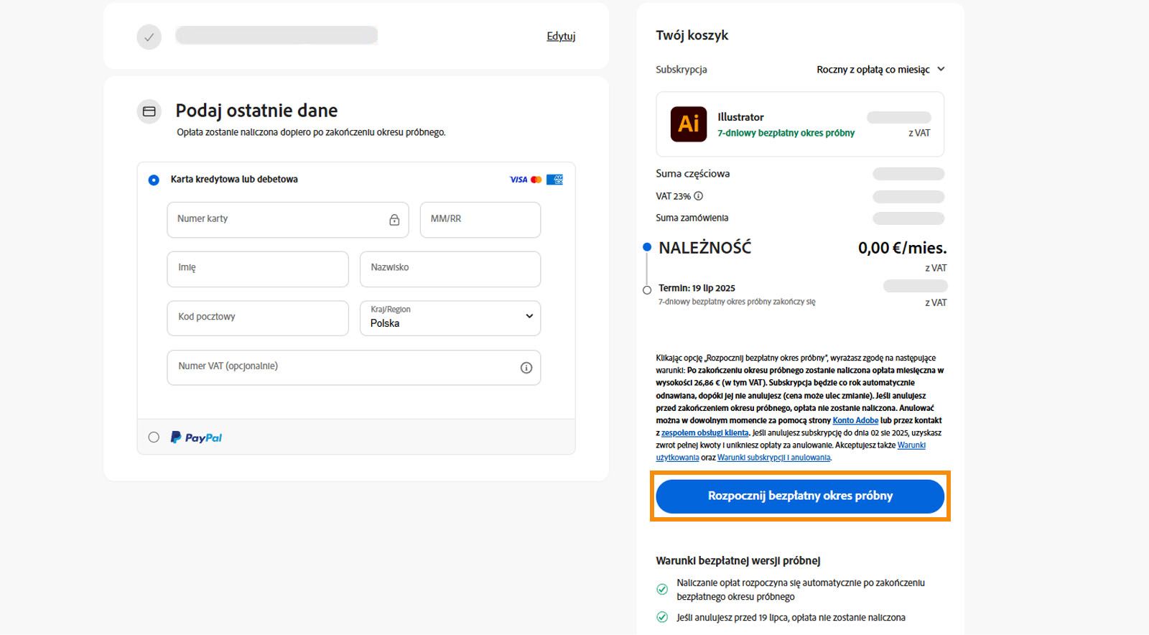
Task: Click the Numer VAT info icon
Action: (x=526, y=368)
